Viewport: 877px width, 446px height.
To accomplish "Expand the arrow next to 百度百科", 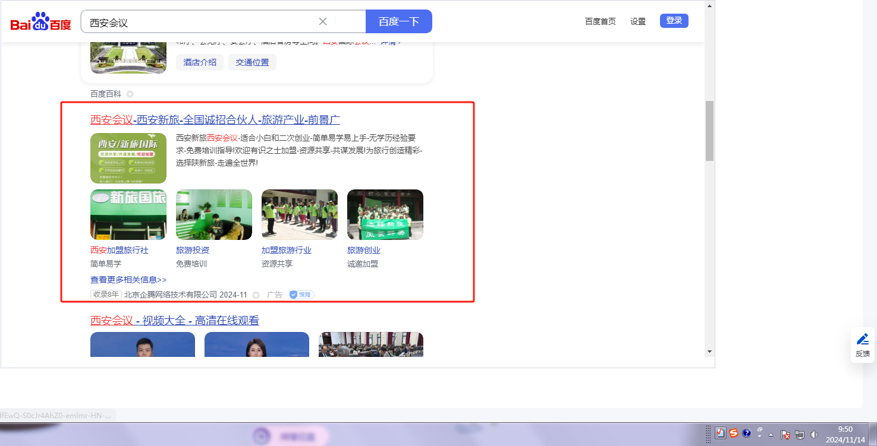I will pyautogui.click(x=130, y=94).
